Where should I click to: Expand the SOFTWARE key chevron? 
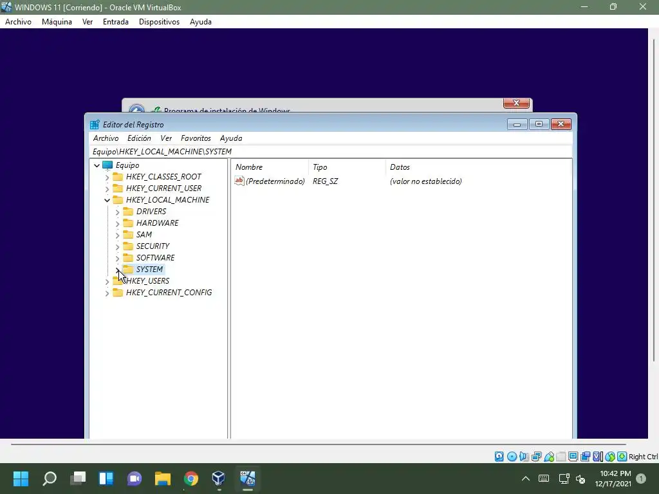tap(117, 259)
